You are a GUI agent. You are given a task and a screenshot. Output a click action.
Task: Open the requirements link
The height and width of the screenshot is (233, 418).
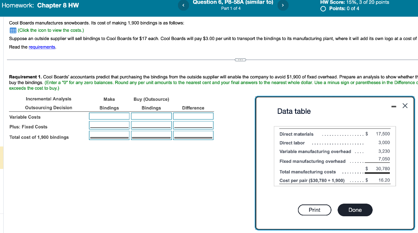pos(42,47)
